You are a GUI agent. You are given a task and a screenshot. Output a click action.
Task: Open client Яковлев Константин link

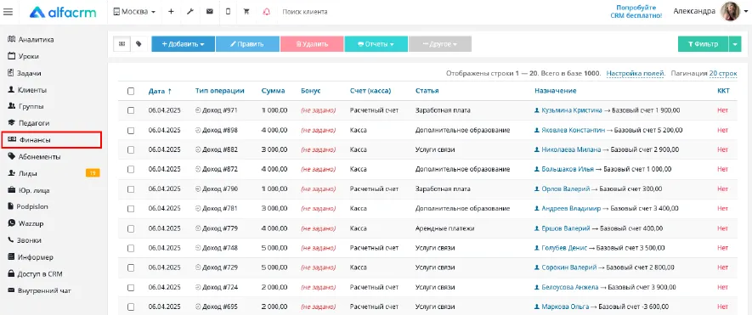(x=573, y=130)
